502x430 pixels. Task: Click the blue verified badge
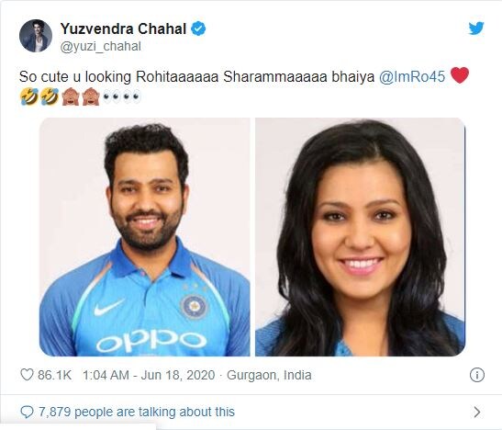tap(198, 28)
